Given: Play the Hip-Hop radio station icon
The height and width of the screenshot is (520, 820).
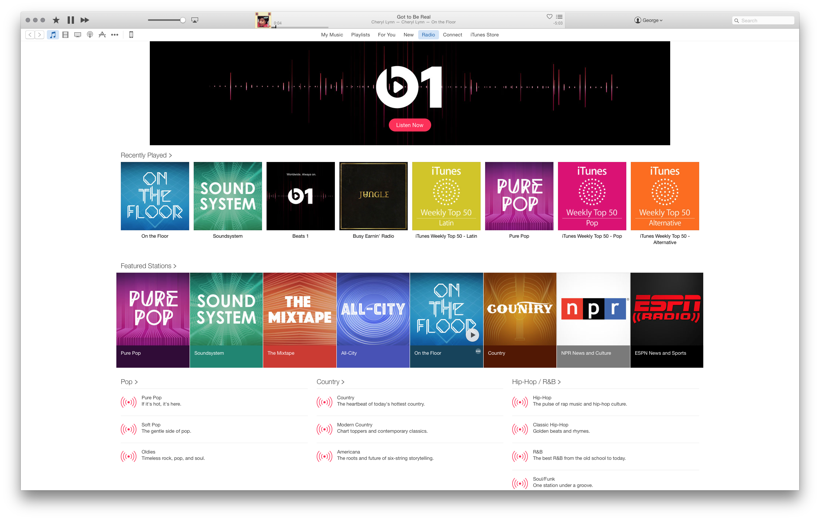Looking at the screenshot, I should coord(520,402).
